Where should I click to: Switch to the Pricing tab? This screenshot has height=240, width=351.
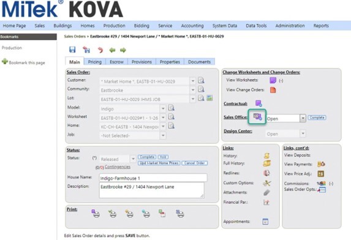[95, 62]
